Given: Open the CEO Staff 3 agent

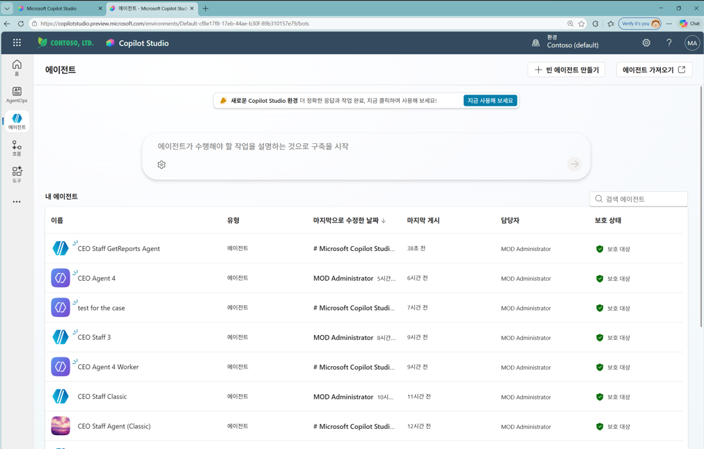Looking at the screenshot, I should click(x=94, y=337).
